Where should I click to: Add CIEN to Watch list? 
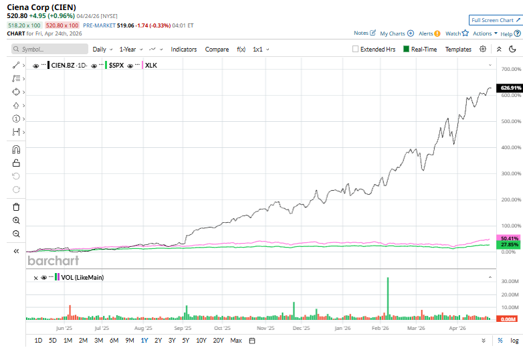tap(457, 33)
